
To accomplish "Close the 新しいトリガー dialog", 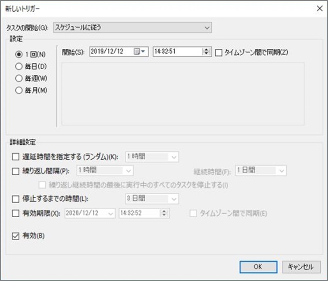I will [x=320, y=8].
